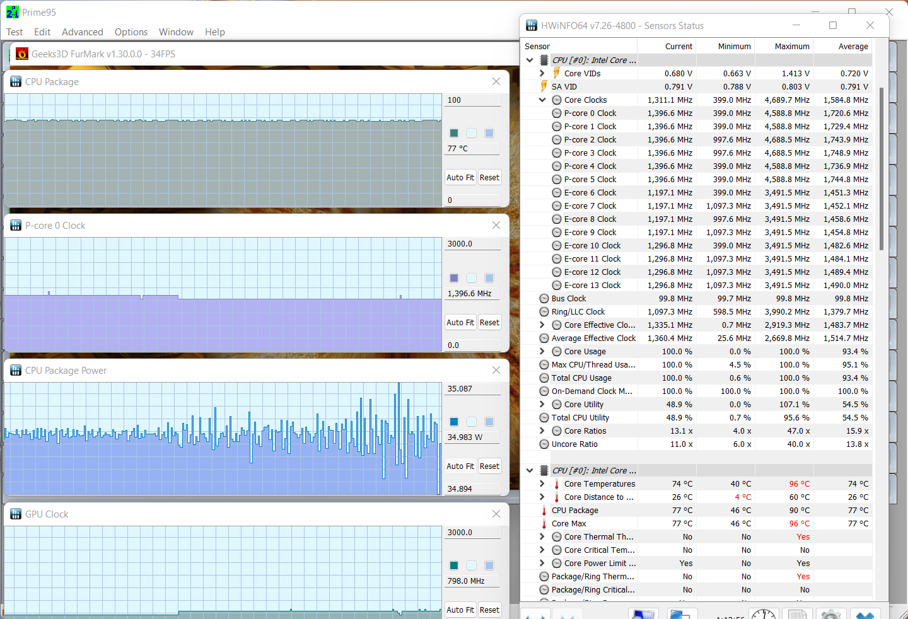Screen dimensions: 908x619
Task: Click the HWiNFO sensor list vertical scrollbar
Action: 882,169
